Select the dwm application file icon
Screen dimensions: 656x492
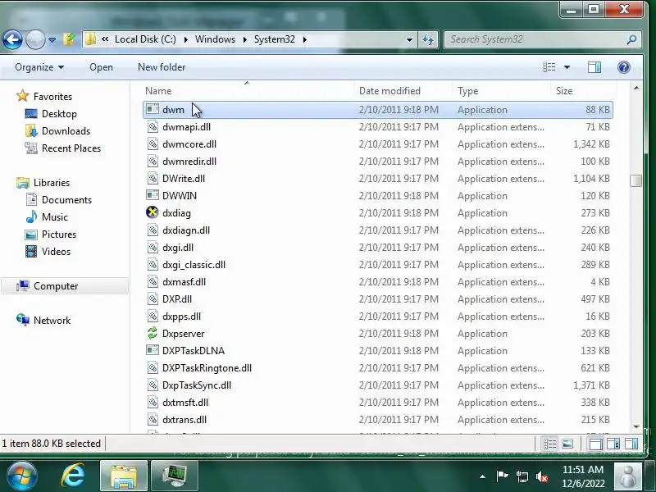(x=153, y=110)
